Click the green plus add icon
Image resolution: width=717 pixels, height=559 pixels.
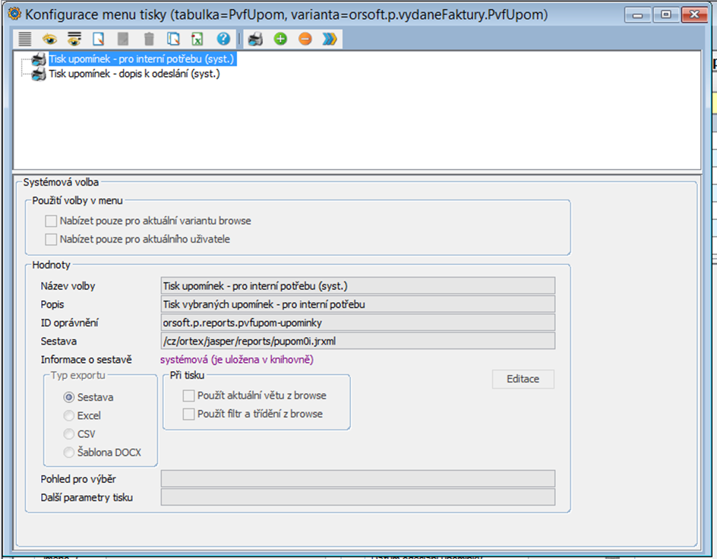(280, 39)
